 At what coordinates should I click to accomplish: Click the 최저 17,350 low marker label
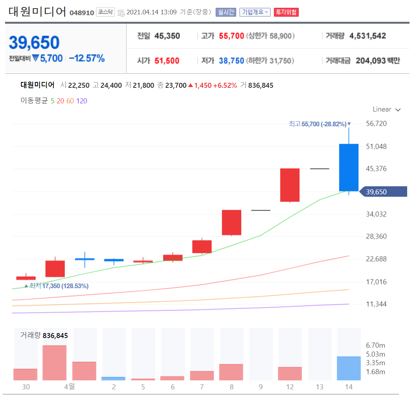click(56, 286)
